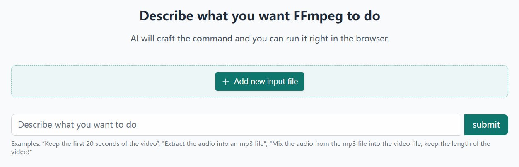Click the plus icon for adding files
Screen dimensions: 519x167
[x=226, y=82]
